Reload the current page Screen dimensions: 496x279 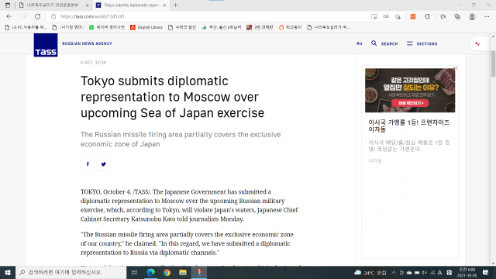[x=37, y=16]
